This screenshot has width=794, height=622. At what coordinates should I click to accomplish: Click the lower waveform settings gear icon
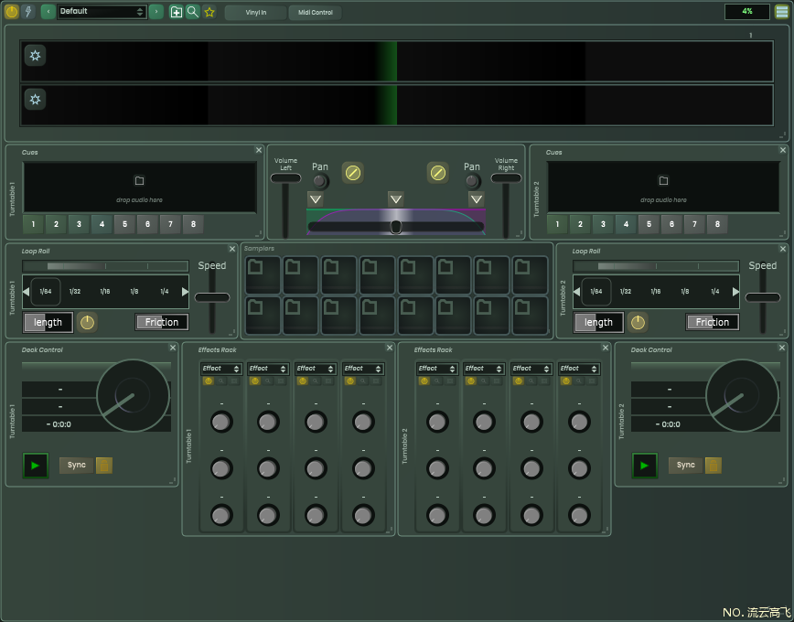tap(35, 99)
